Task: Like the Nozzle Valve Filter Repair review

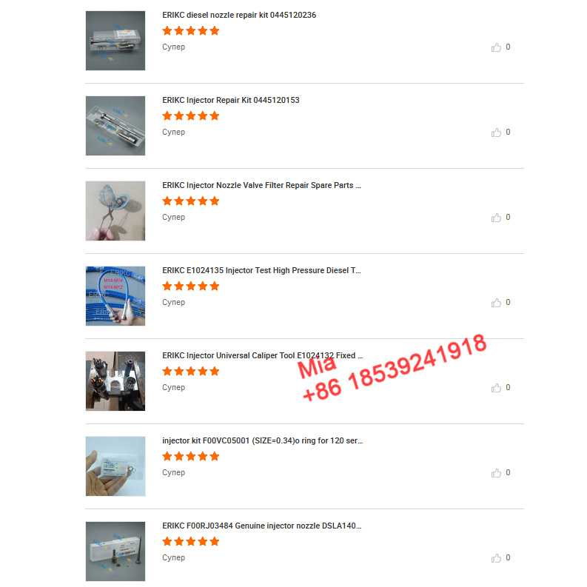Action: (496, 218)
